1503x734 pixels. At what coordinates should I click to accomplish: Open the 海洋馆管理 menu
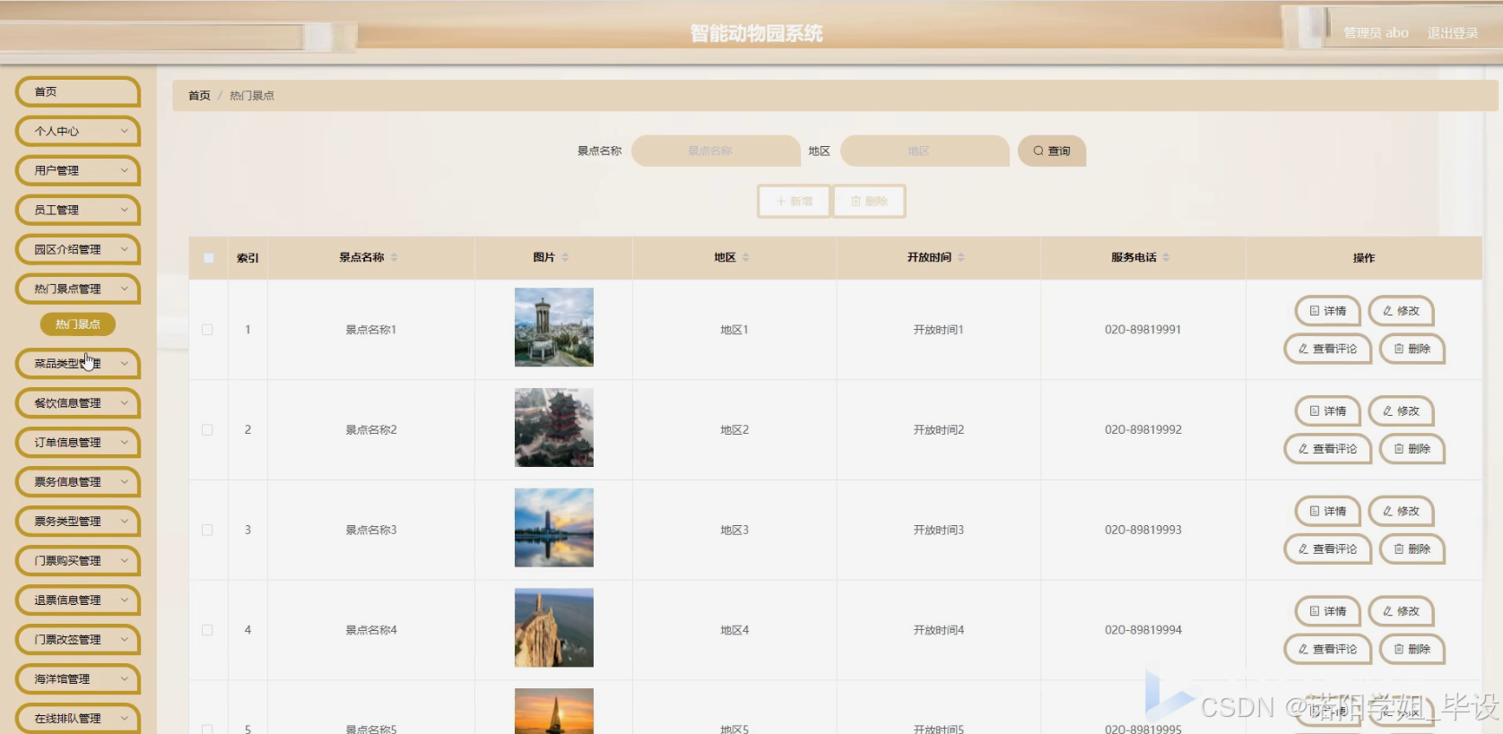(x=78, y=679)
